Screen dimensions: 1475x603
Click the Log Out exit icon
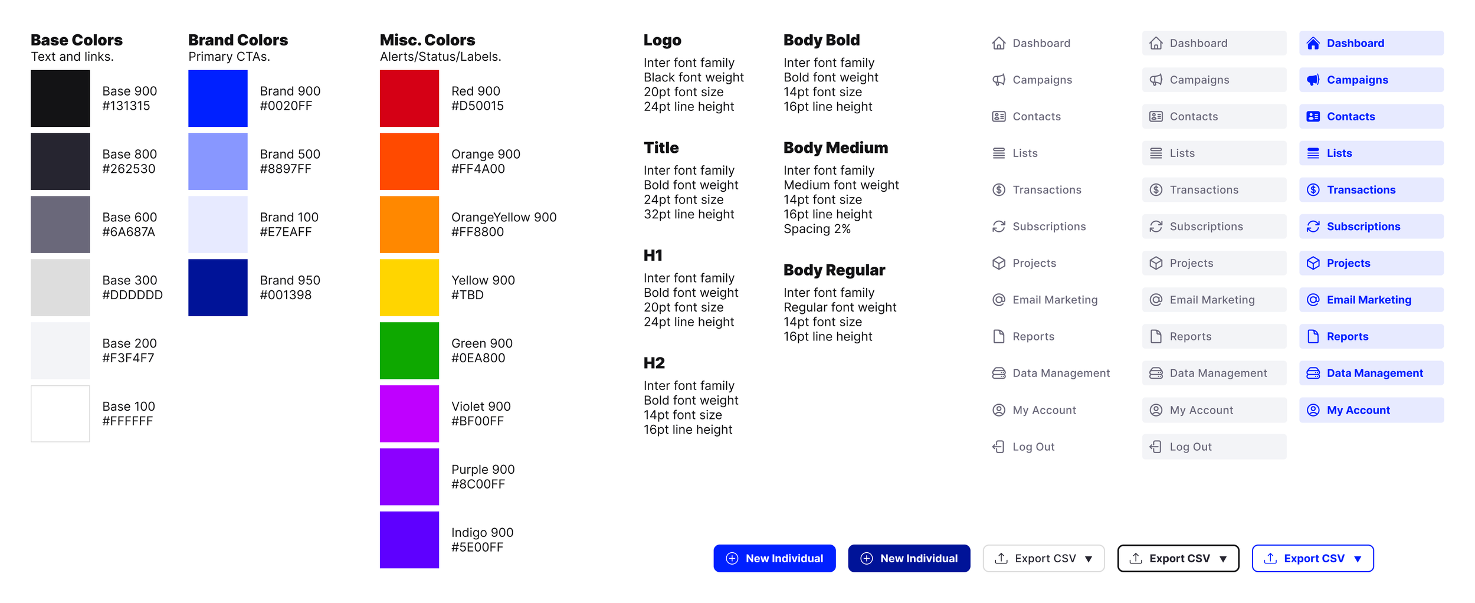998,447
